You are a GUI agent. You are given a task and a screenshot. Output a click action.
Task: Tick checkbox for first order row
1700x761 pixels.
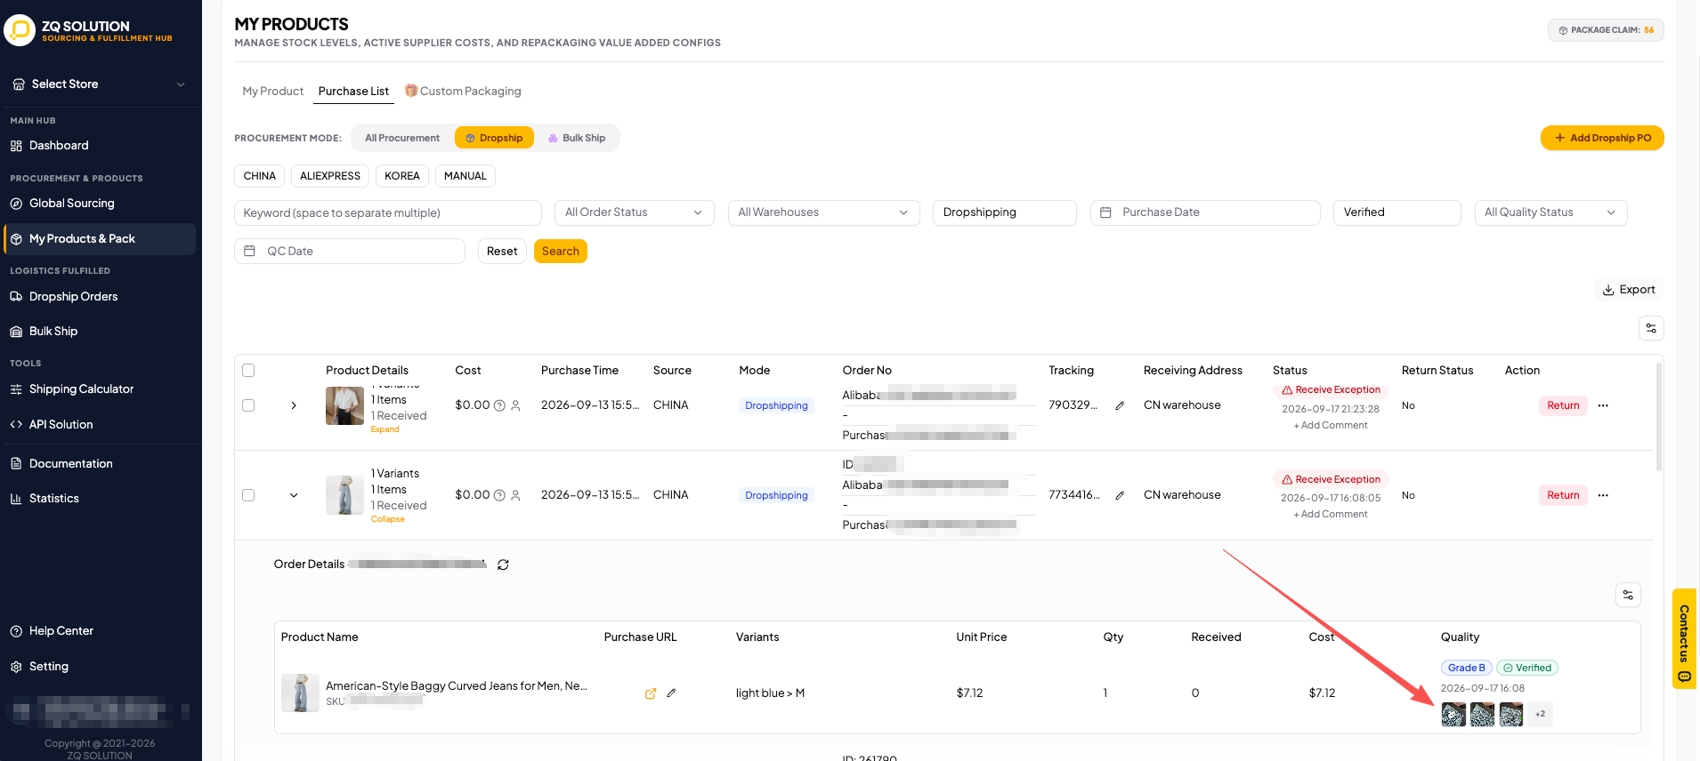248,405
